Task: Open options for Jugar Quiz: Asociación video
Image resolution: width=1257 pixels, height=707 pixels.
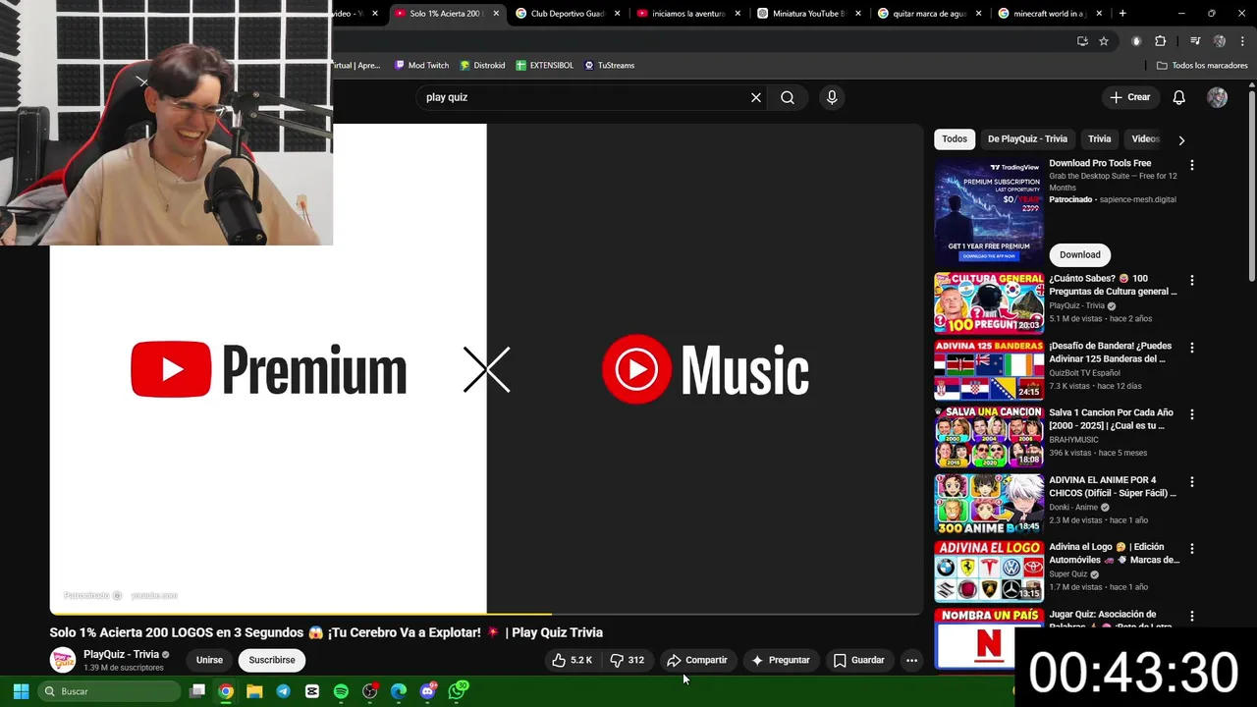Action: [x=1192, y=617]
